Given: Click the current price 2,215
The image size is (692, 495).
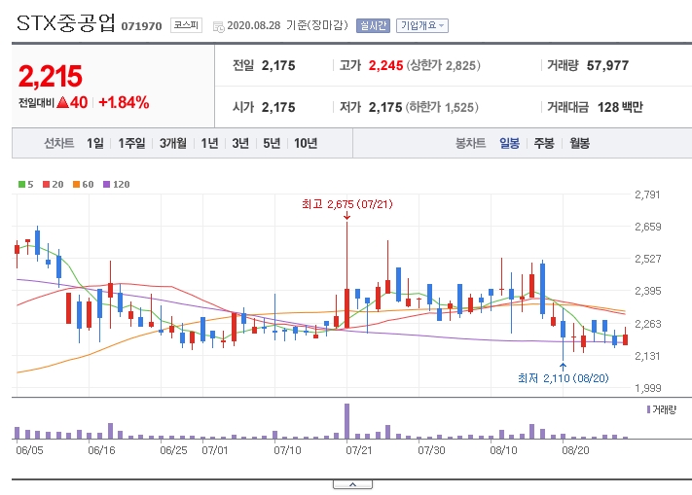Looking at the screenshot, I should (x=51, y=76).
